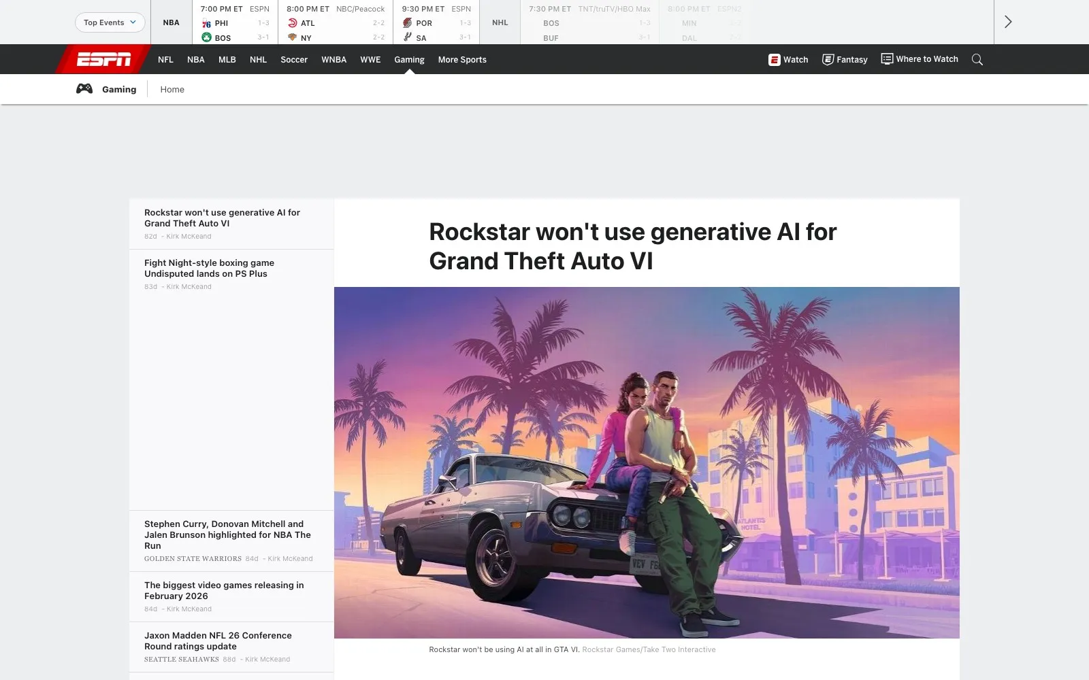Open the Top Events dropdown
1089x680 pixels.
click(x=110, y=22)
